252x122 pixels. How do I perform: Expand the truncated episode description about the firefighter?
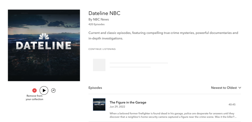click(173, 115)
